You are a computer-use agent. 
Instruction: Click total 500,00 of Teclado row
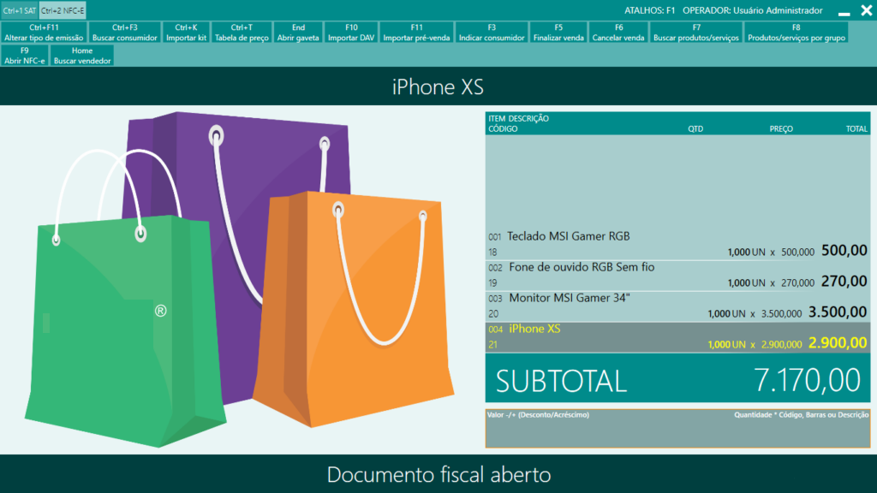tap(844, 251)
